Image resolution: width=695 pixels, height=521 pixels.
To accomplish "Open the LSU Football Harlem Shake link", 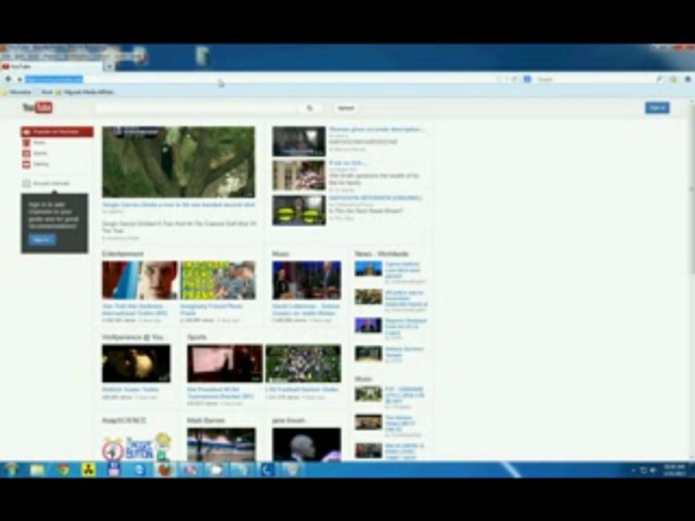I will 302,389.
